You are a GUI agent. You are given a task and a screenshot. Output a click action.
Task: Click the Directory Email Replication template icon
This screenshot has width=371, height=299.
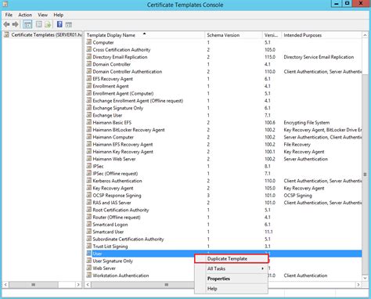[89, 57]
